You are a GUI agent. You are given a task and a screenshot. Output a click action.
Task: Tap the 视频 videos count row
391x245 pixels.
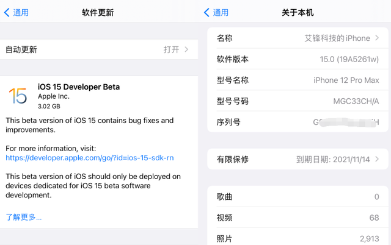298,218
